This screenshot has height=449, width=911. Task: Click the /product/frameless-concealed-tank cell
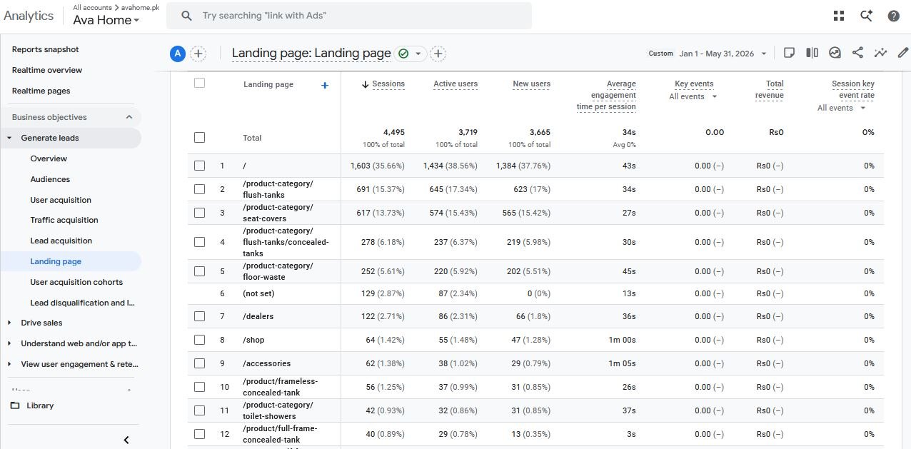click(280, 387)
